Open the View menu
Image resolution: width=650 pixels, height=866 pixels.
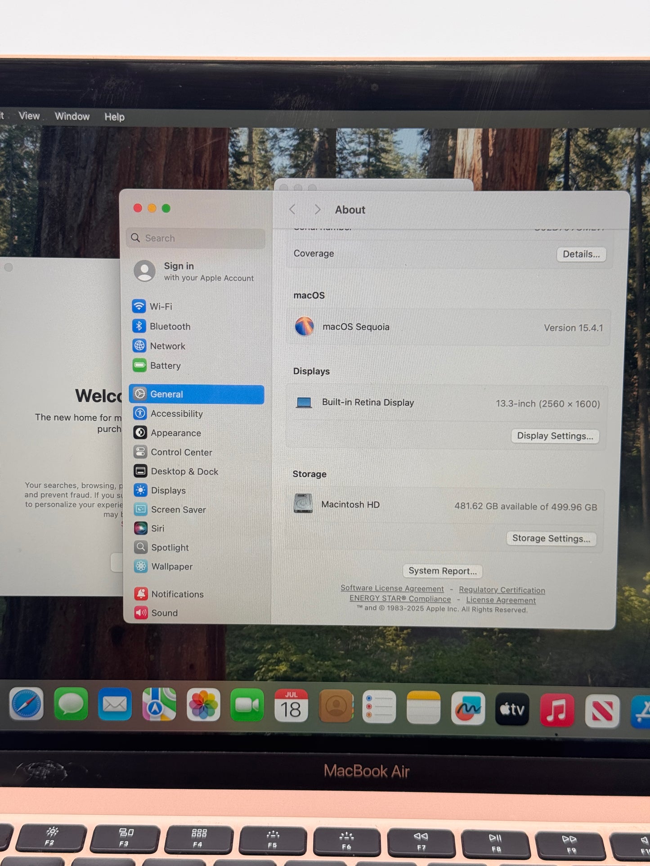(29, 116)
